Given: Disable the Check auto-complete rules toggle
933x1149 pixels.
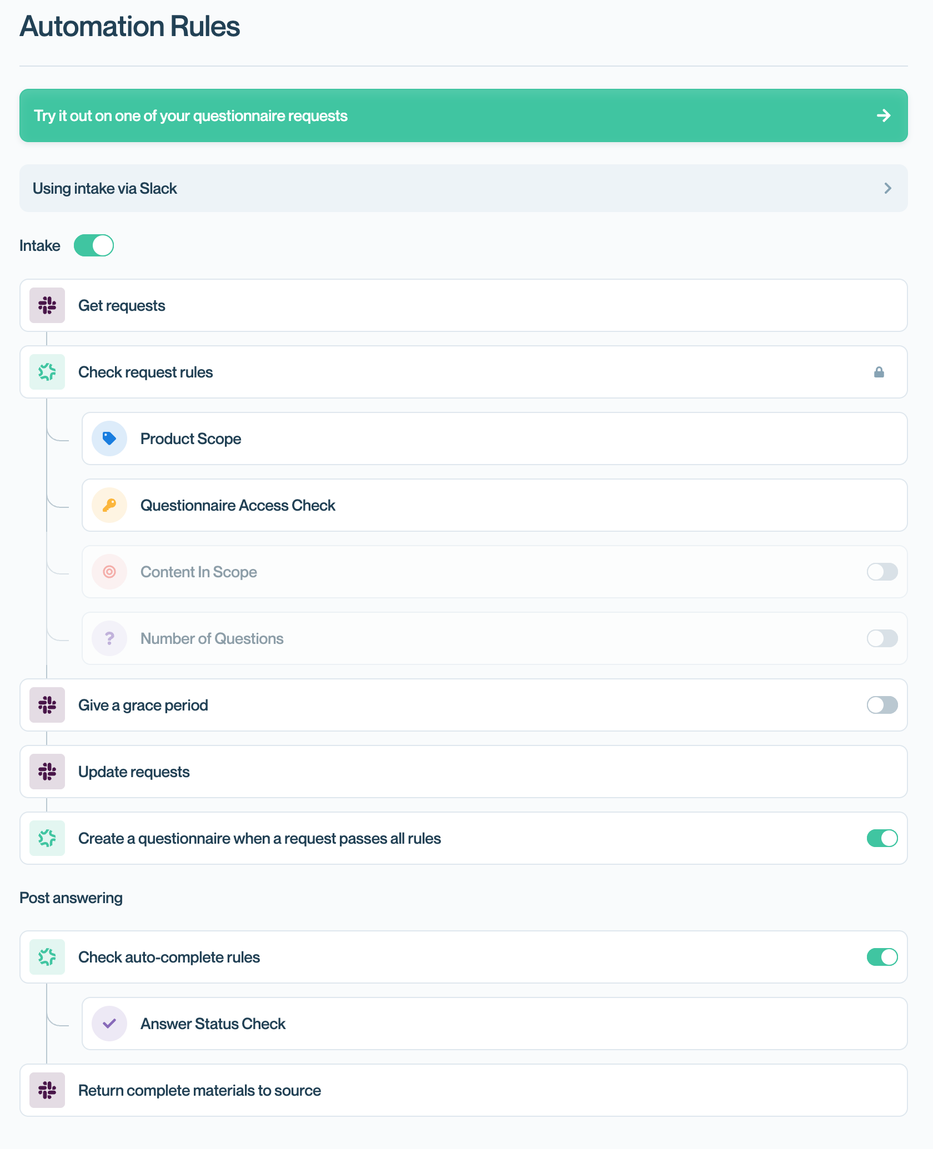Looking at the screenshot, I should pyautogui.click(x=882, y=957).
